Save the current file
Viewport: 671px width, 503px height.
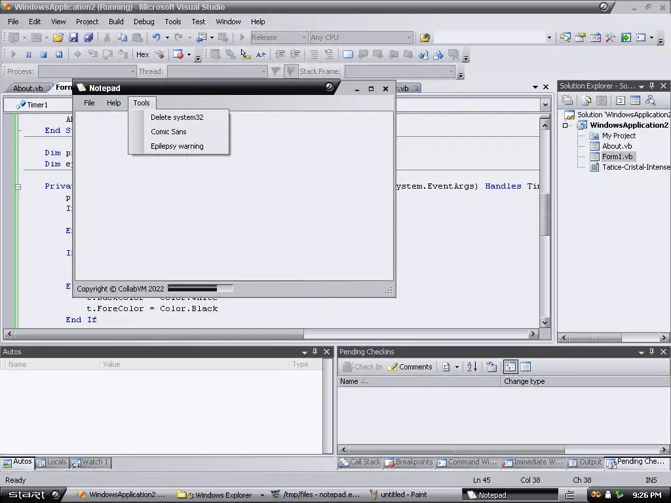point(73,37)
